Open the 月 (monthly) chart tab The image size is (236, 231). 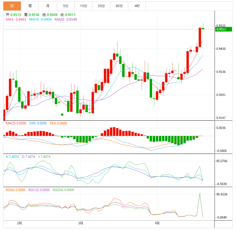[48, 6]
